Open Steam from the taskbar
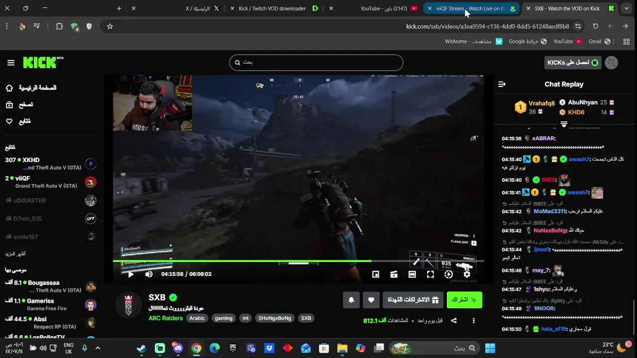This screenshot has height=358, width=637. [x=142, y=348]
